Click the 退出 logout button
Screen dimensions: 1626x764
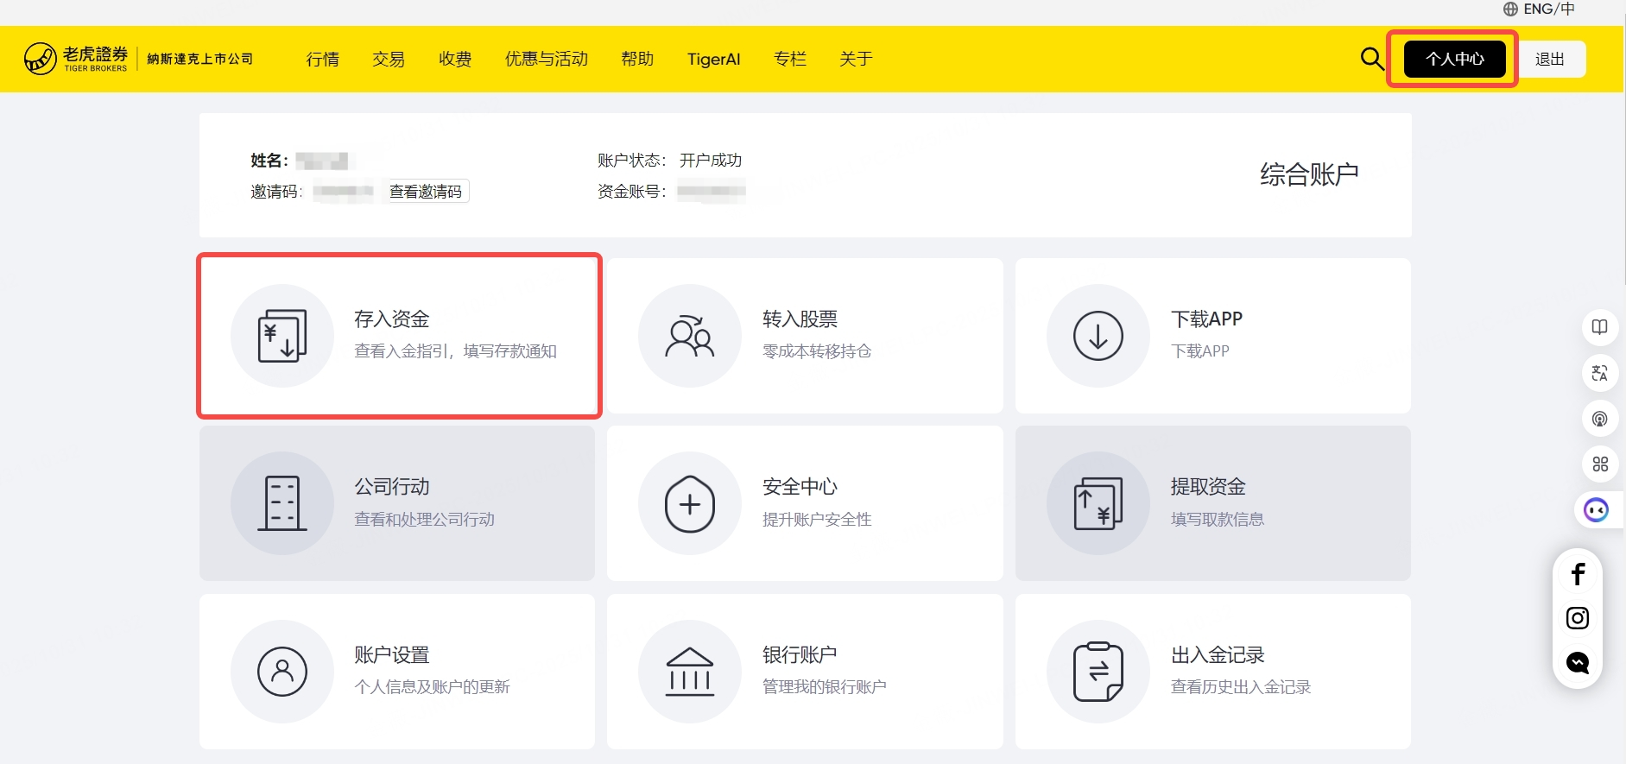1550,59
